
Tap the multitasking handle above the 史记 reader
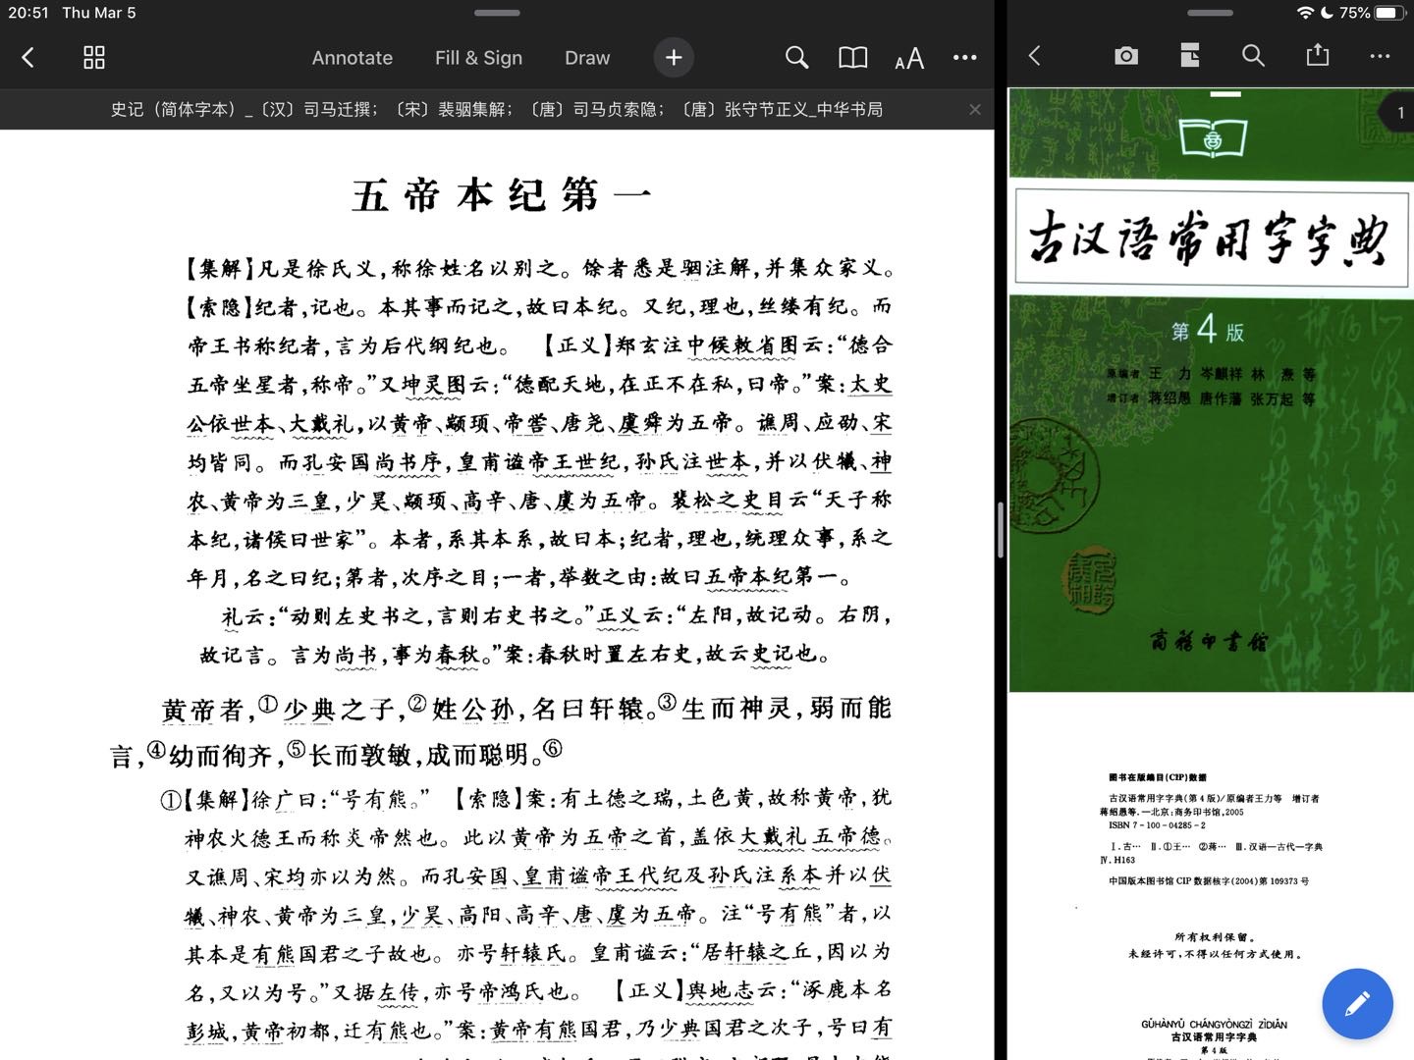tap(497, 13)
